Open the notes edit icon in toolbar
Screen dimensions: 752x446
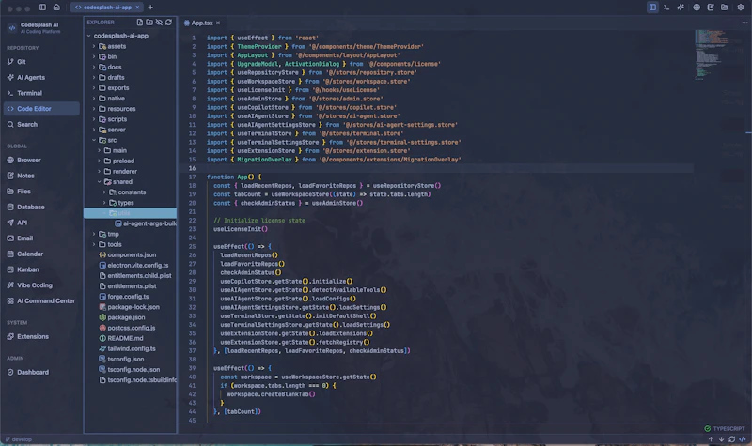(711, 8)
